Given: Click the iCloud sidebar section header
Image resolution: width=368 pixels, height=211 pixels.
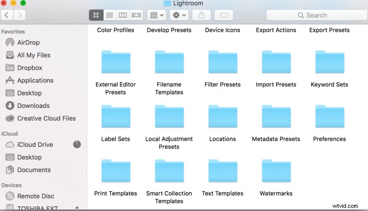Looking at the screenshot, I should (x=9, y=134).
